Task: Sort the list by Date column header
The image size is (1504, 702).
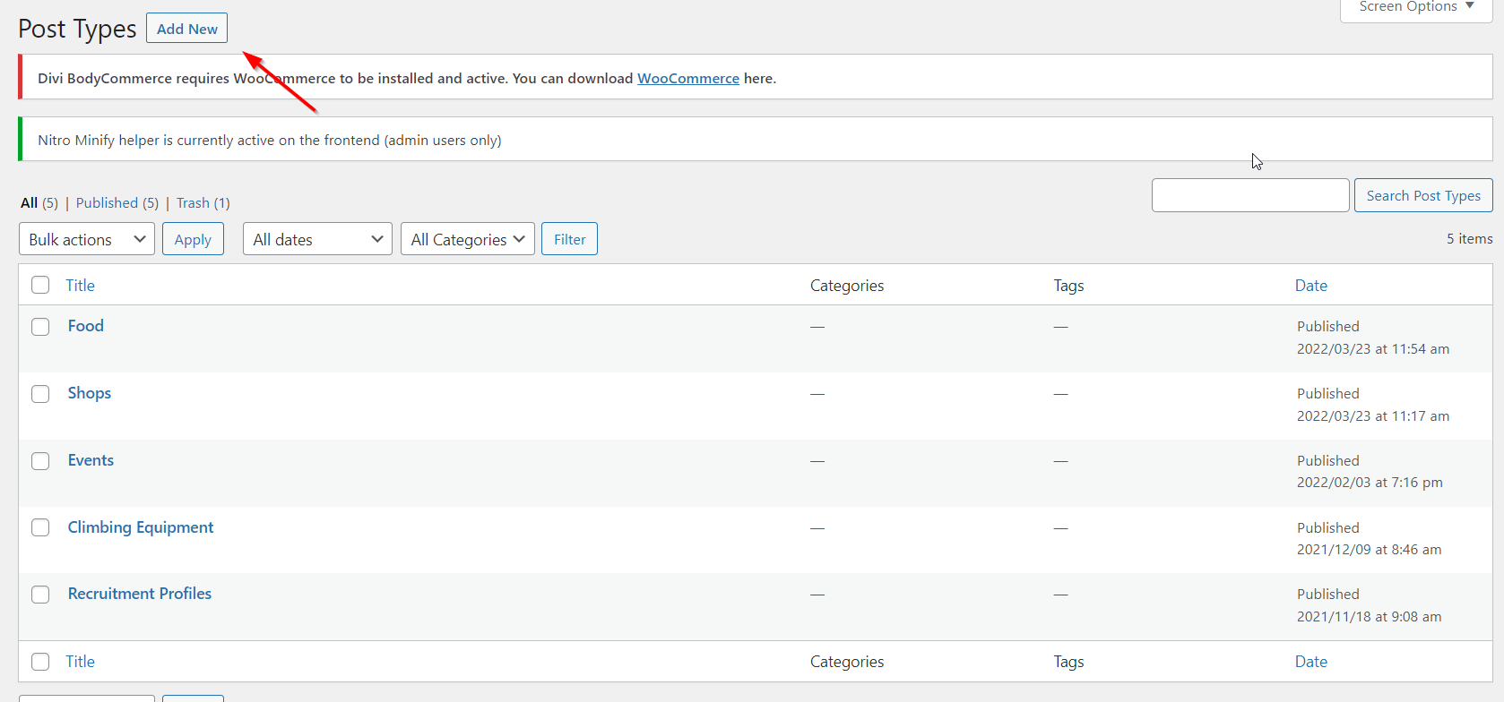Action: [x=1310, y=286]
